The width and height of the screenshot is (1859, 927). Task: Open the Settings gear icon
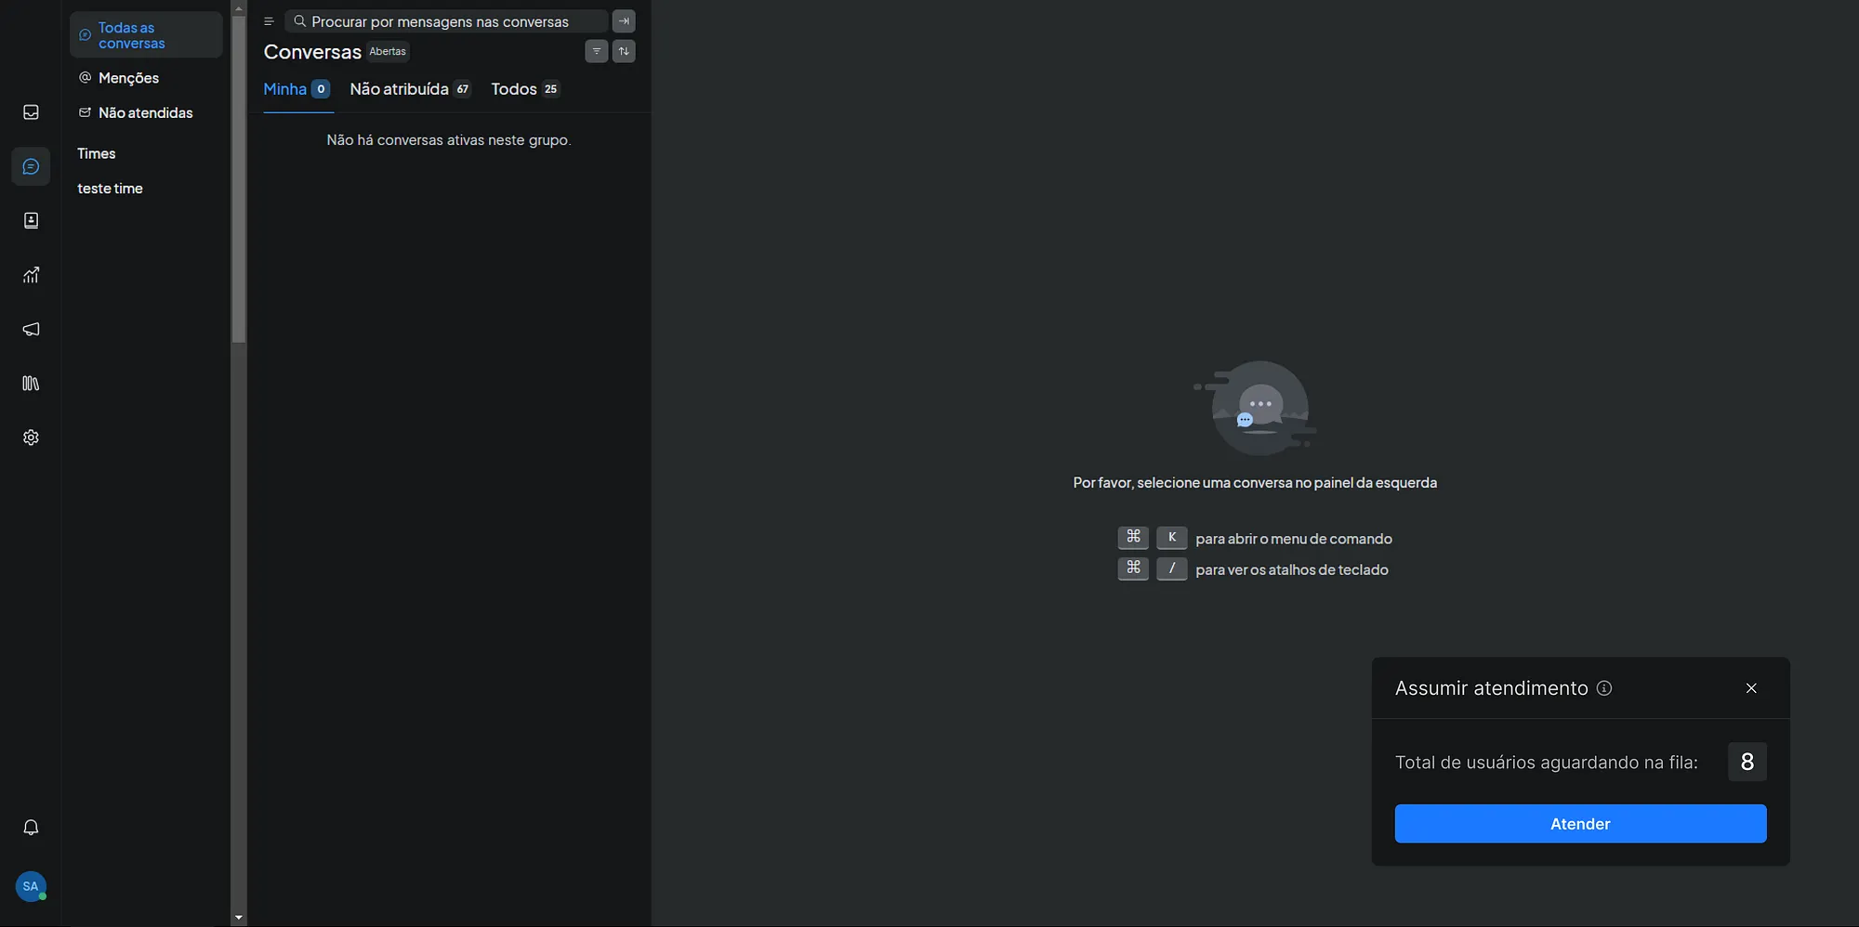[31, 437]
